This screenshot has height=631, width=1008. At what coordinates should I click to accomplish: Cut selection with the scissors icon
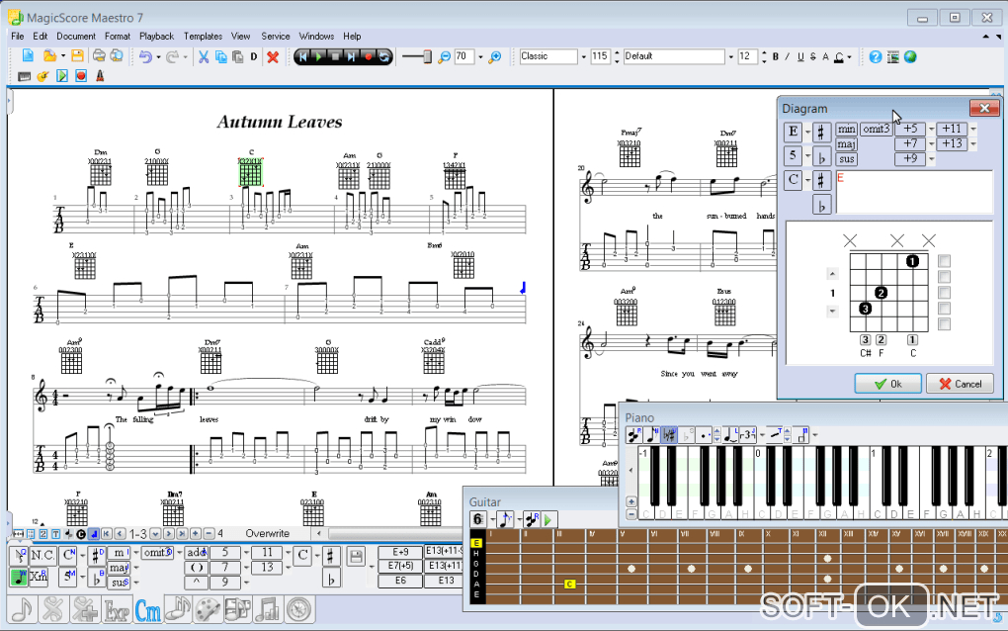[204, 56]
